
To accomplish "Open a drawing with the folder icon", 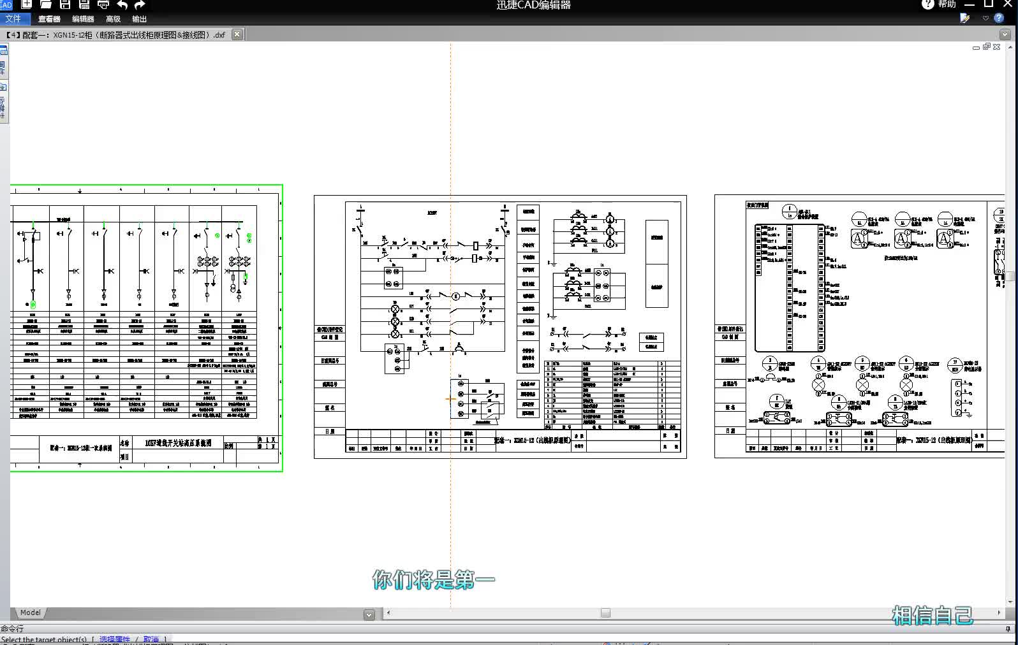I will 45,4.
